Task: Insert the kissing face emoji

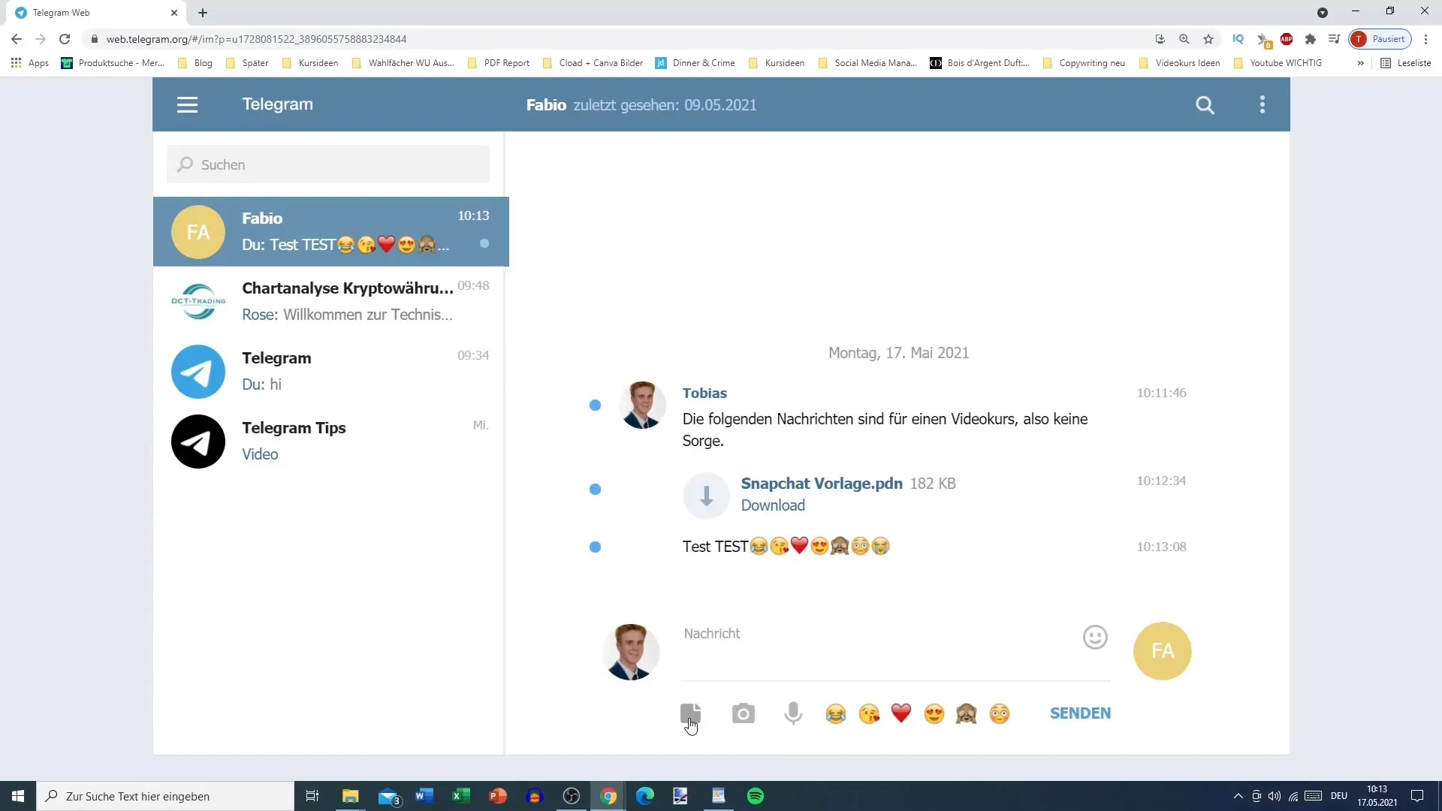Action: [x=869, y=713]
